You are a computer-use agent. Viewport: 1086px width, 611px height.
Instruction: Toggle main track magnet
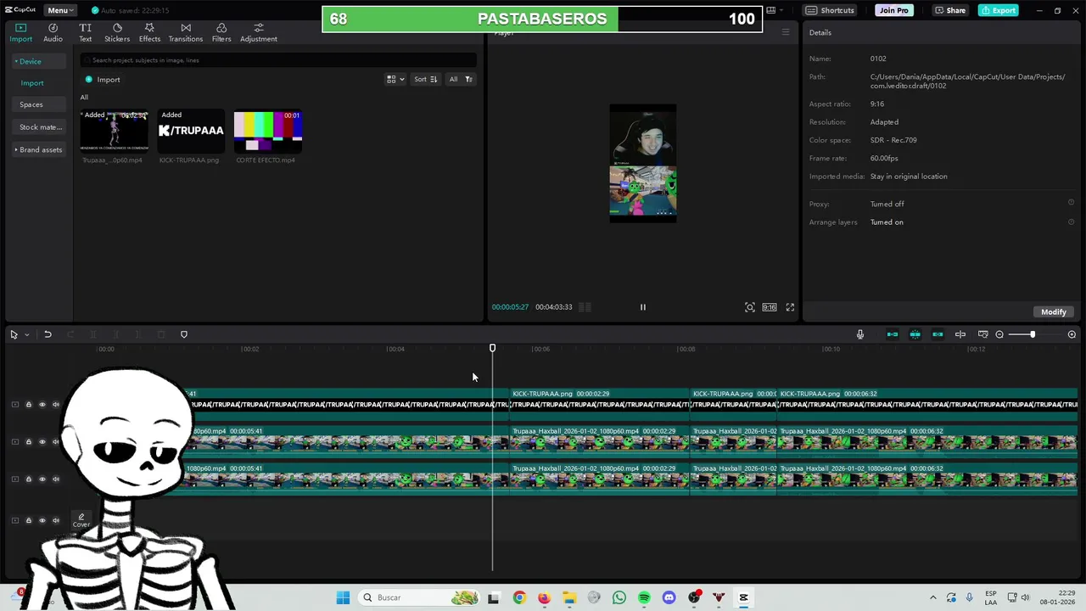(893, 334)
